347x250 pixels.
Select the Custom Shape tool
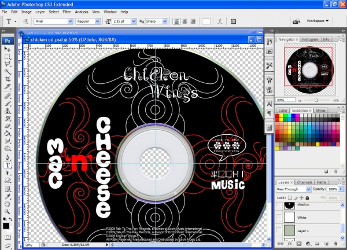pos(8,180)
